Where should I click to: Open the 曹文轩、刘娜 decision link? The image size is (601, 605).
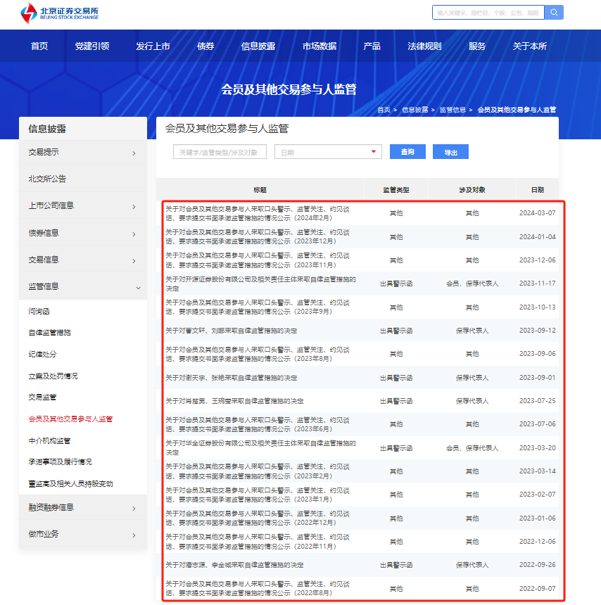tap(232, 331)
